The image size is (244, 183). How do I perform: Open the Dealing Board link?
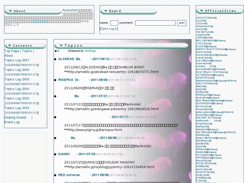18,118
